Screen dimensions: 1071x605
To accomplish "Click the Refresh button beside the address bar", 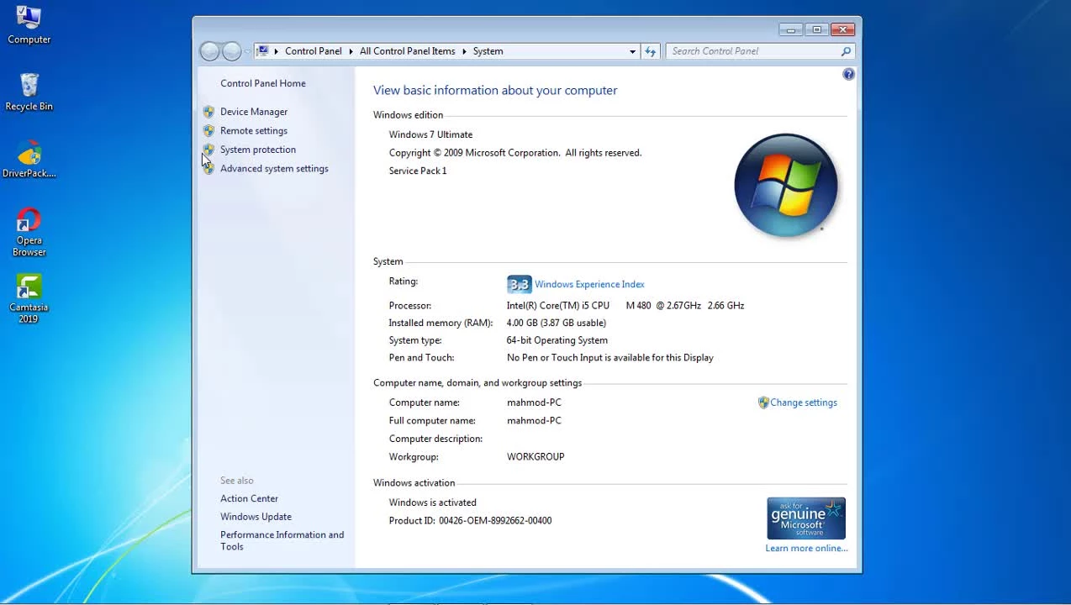I will [x=650, y=51].
